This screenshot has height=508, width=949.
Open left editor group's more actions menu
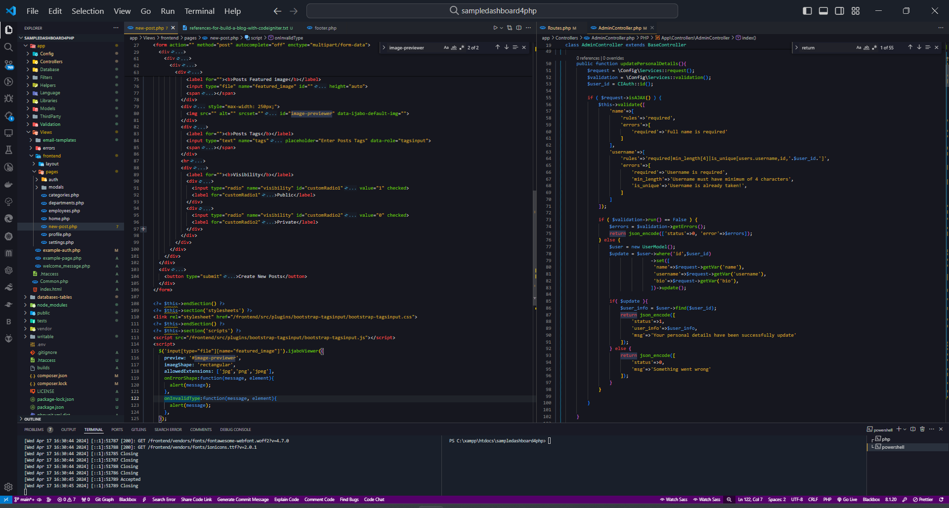528,28
